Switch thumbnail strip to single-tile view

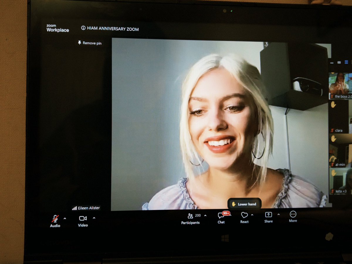[x=339, y=62]
